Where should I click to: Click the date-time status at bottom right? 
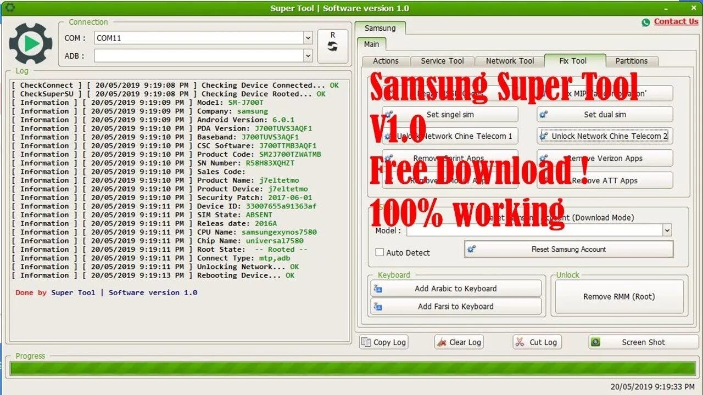coord(653,387)
